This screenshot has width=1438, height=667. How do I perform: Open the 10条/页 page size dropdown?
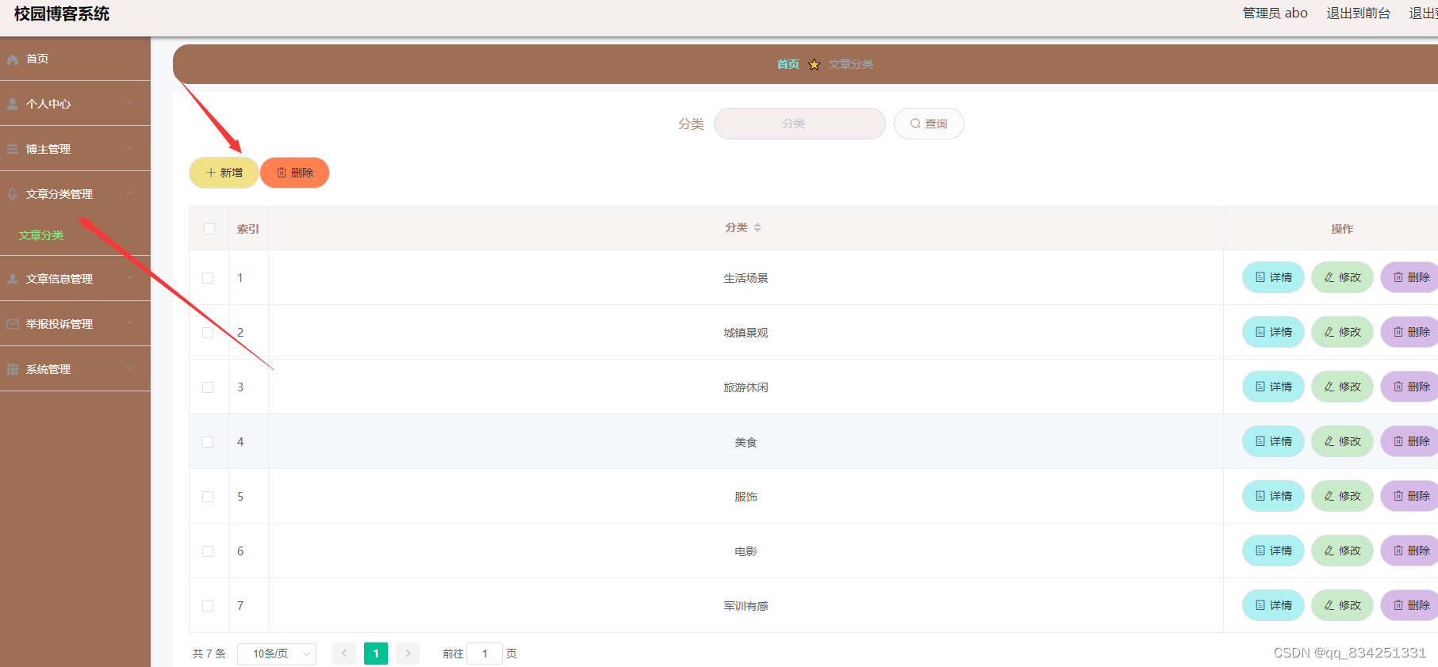[277, 654]
